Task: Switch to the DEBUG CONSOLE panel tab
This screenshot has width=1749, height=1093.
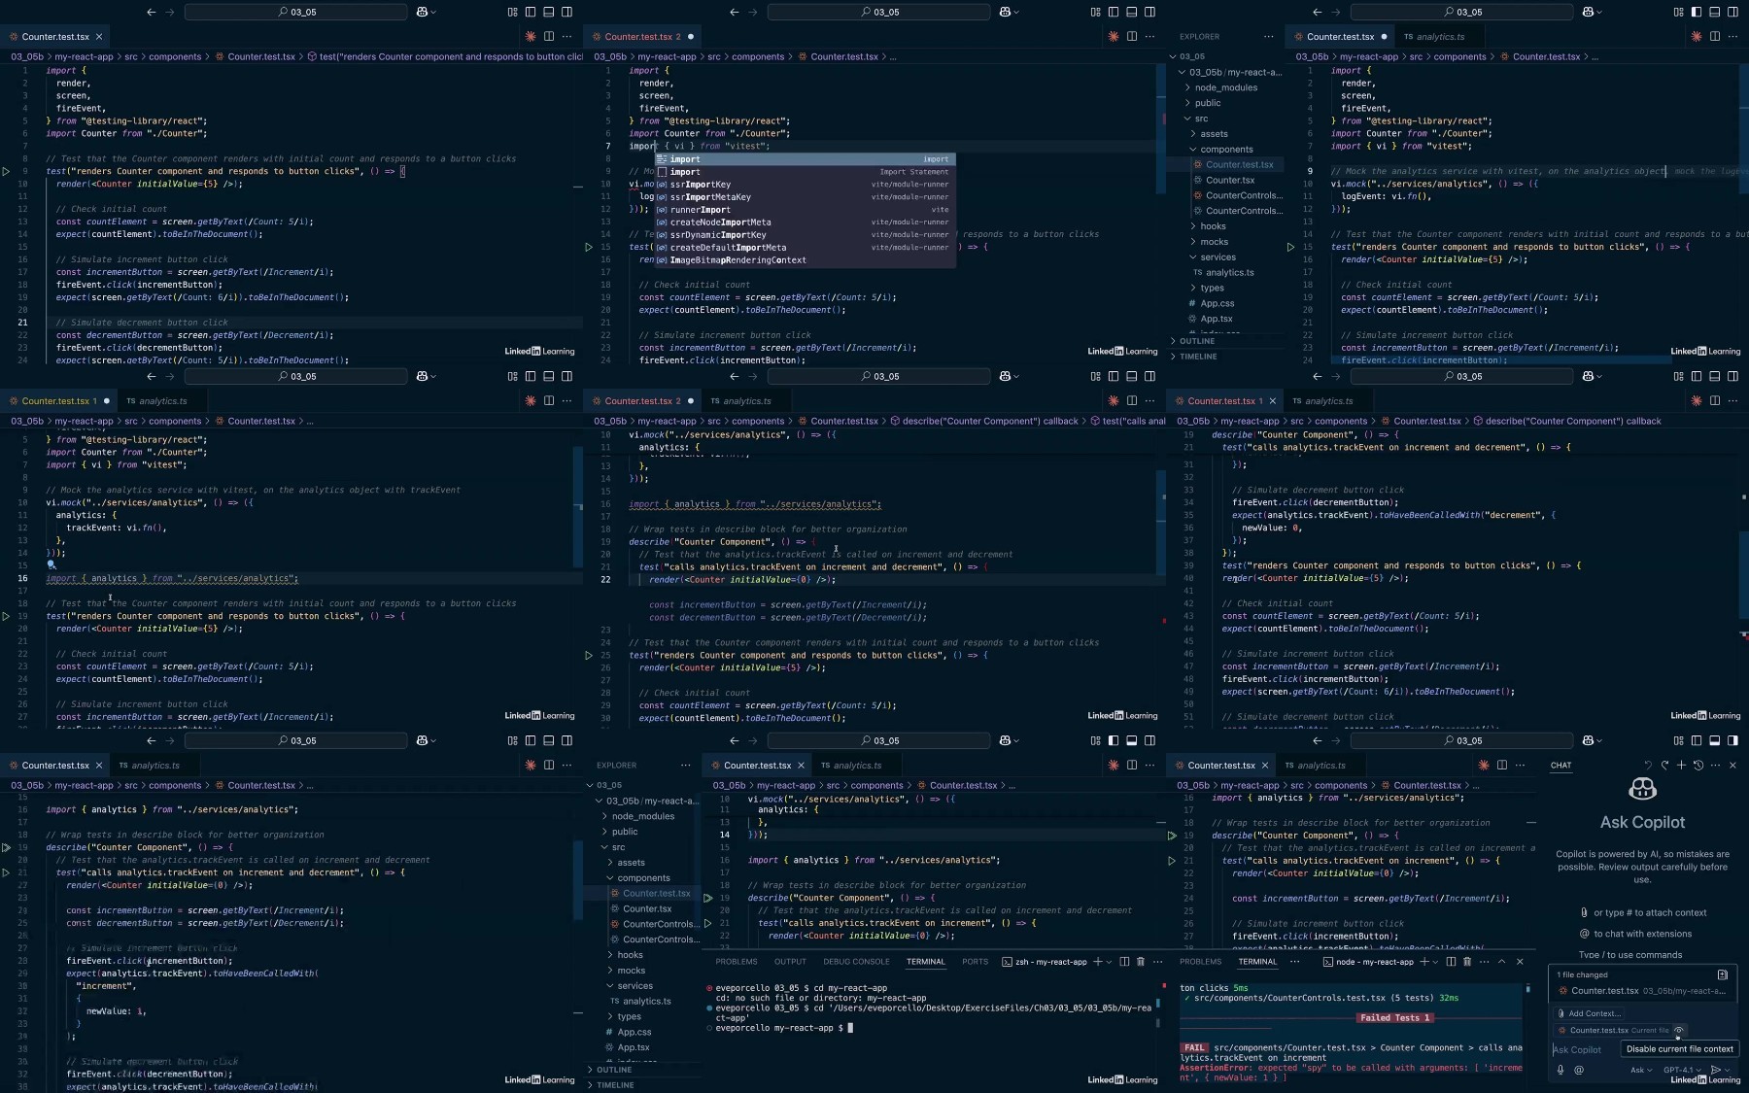Action: [856, 962]
